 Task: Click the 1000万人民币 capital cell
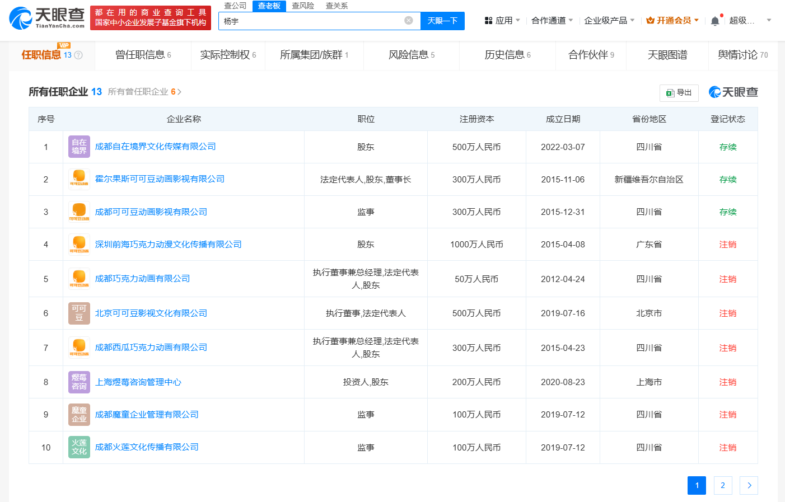click(476, 245)
